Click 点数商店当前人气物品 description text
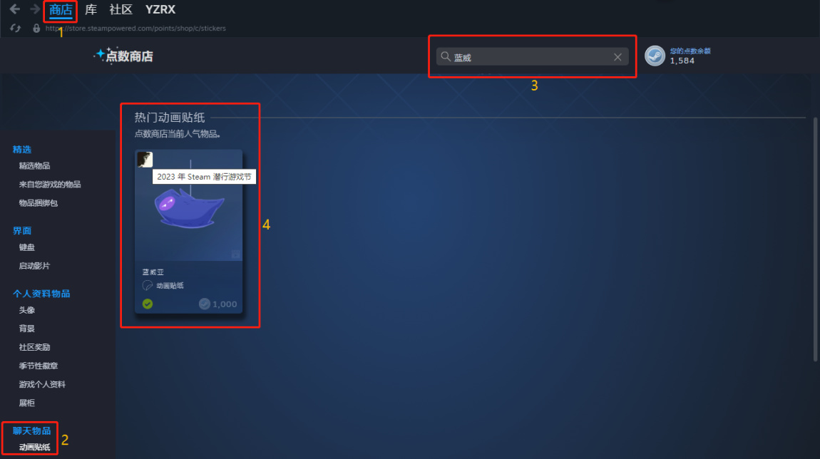This screenshot has width=820, height=459. pyautogui.click(x=178, y=134)
